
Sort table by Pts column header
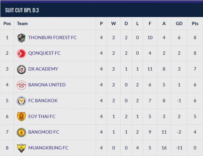pos(195,24)
